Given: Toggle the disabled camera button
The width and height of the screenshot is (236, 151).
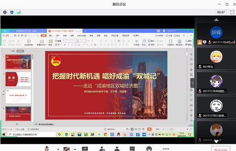Looking at the screenshot, I should click(66, 149).
